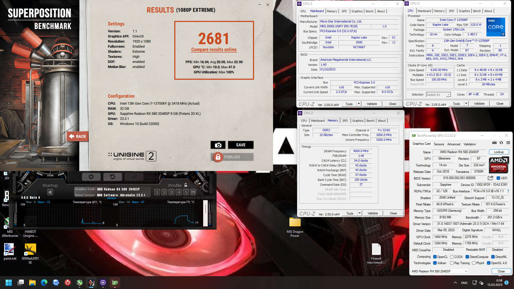Click BACK button in Superposition
This screenshot has width=514, height=289.
coord(78,136)
